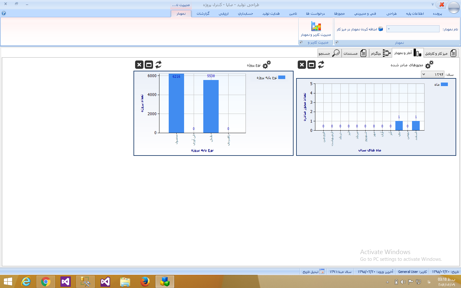
Task: Click the ماه legend color swatch
Action: (444, 84)
